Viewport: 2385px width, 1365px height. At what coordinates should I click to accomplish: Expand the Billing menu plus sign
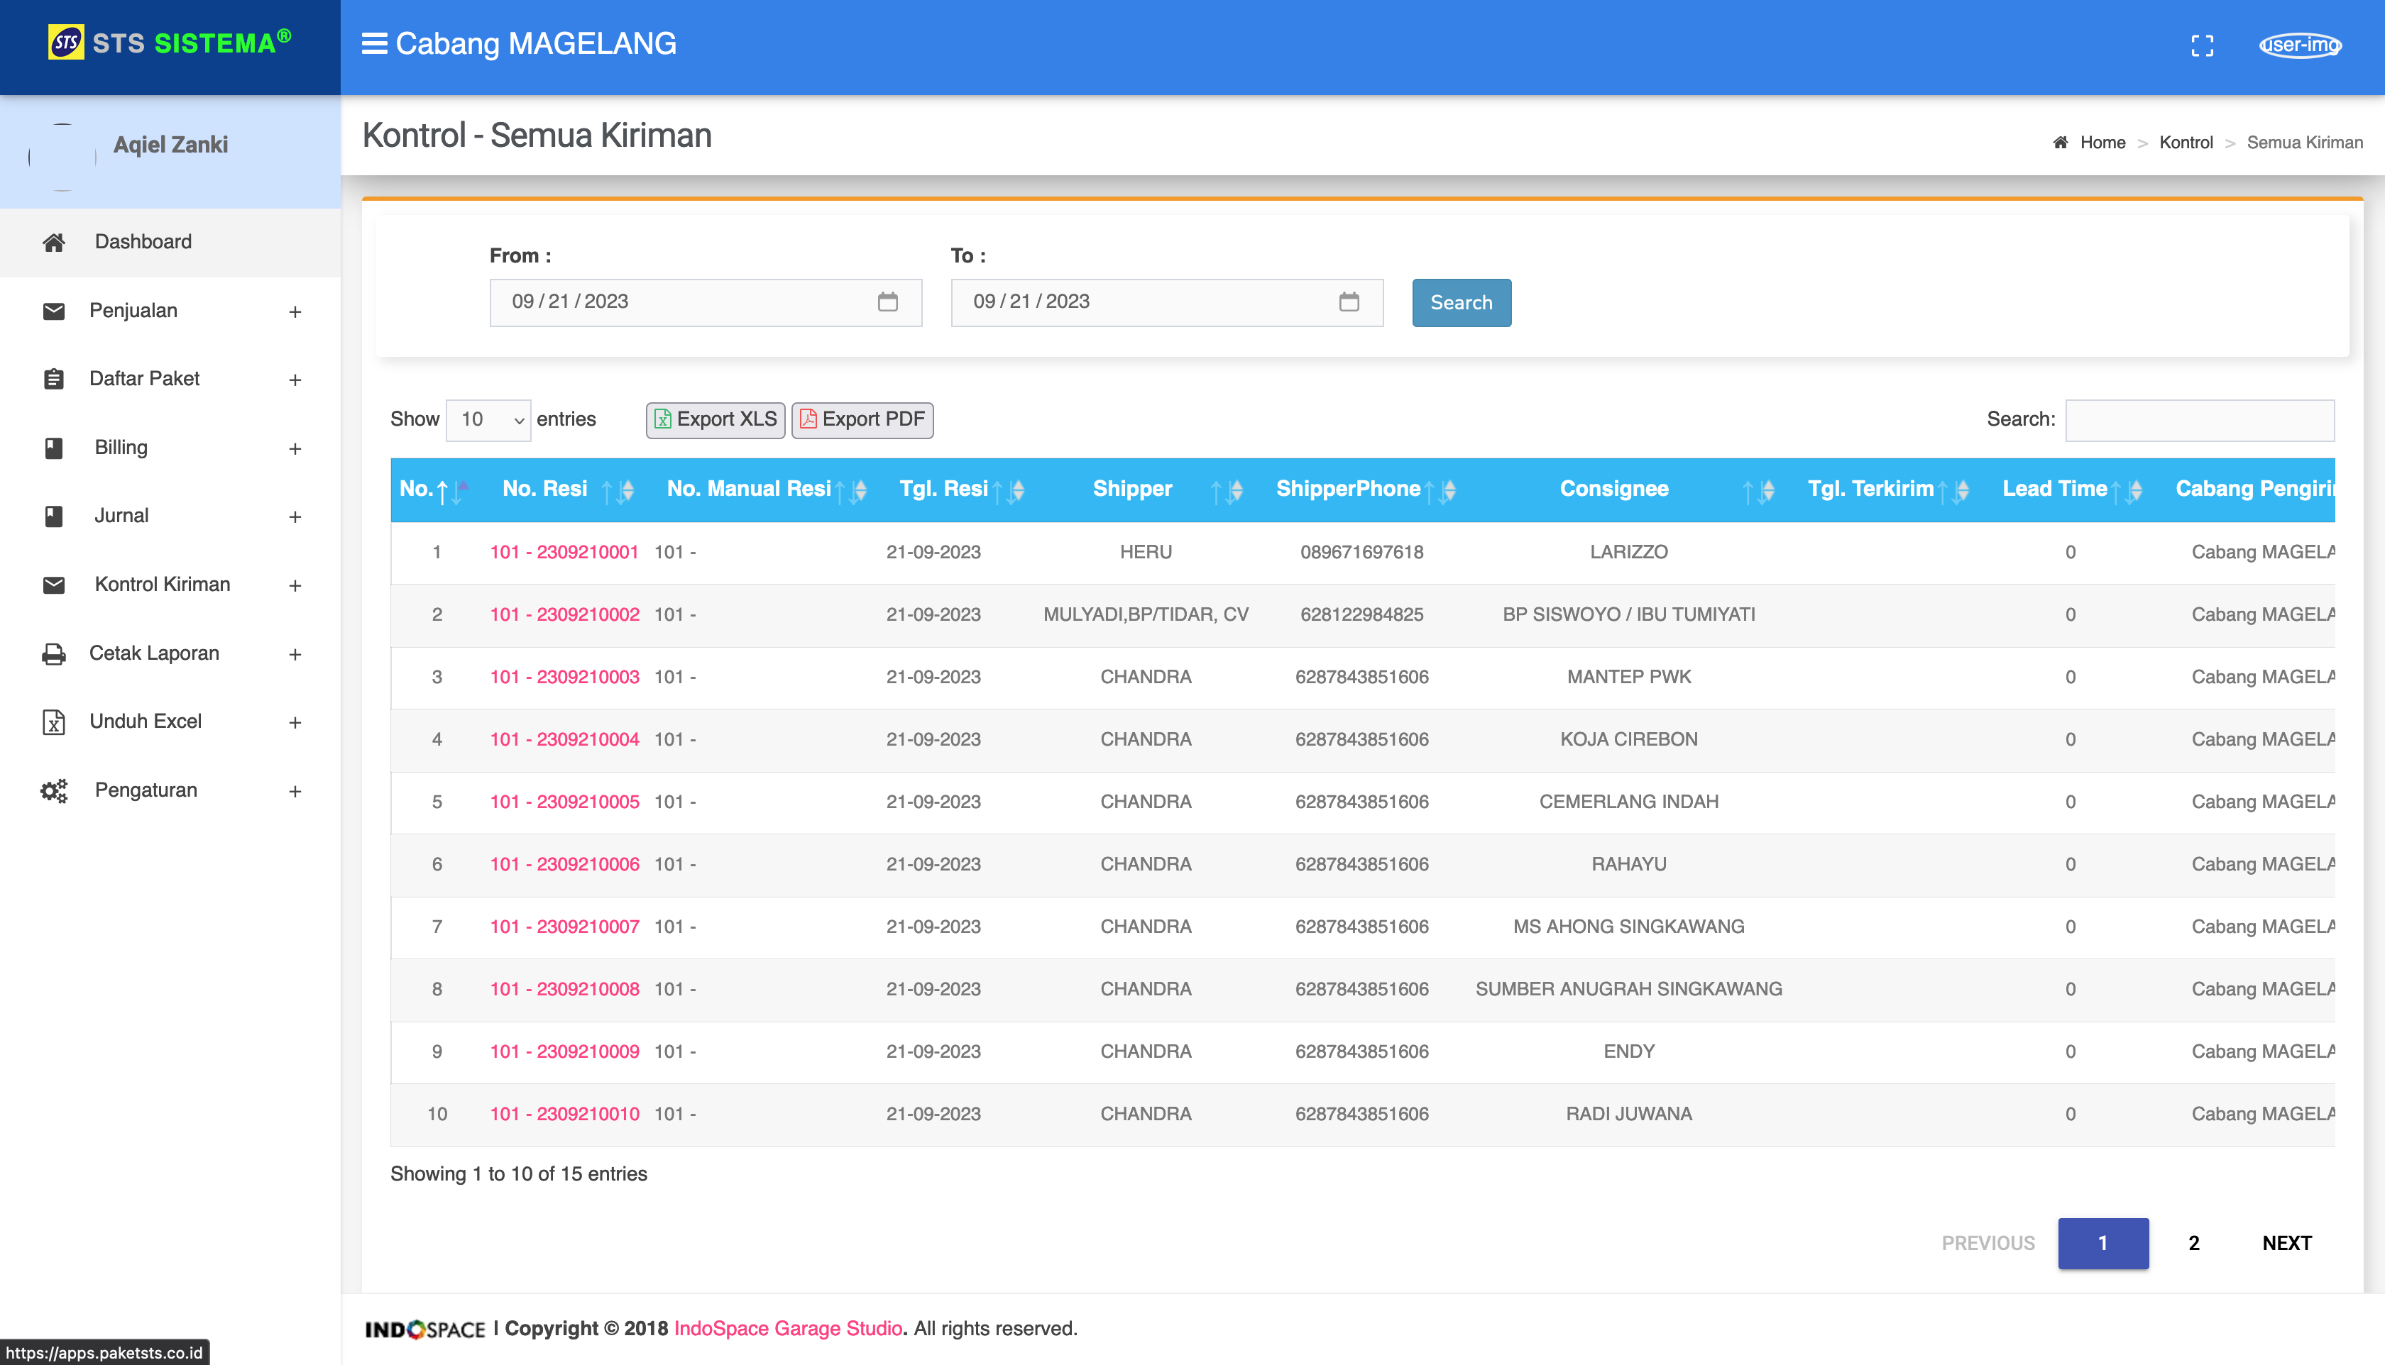[x=295, y=449]
